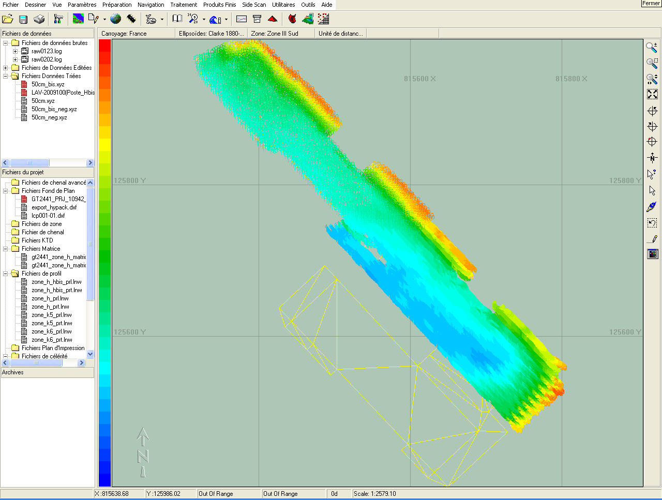Screen dimensions: 662x500
Task: Open the color palette grid icon
Action: point(652,253)
